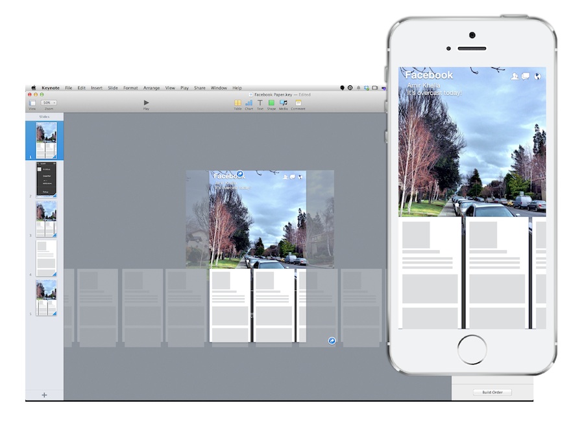Add a new slide with the plus button
This screenshot has height=423, width=584.
tap(43, 394)
